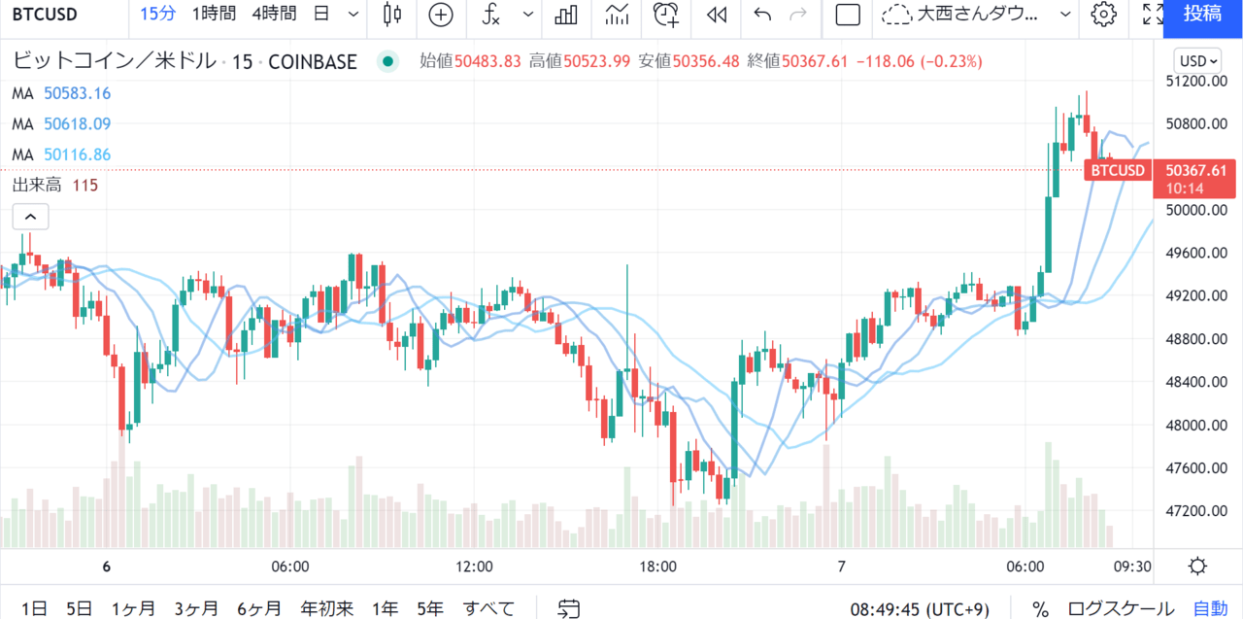Undo the last chart action
This screenshot has width=1243, height=619.
pyautogui.click(x=762, y=15)
